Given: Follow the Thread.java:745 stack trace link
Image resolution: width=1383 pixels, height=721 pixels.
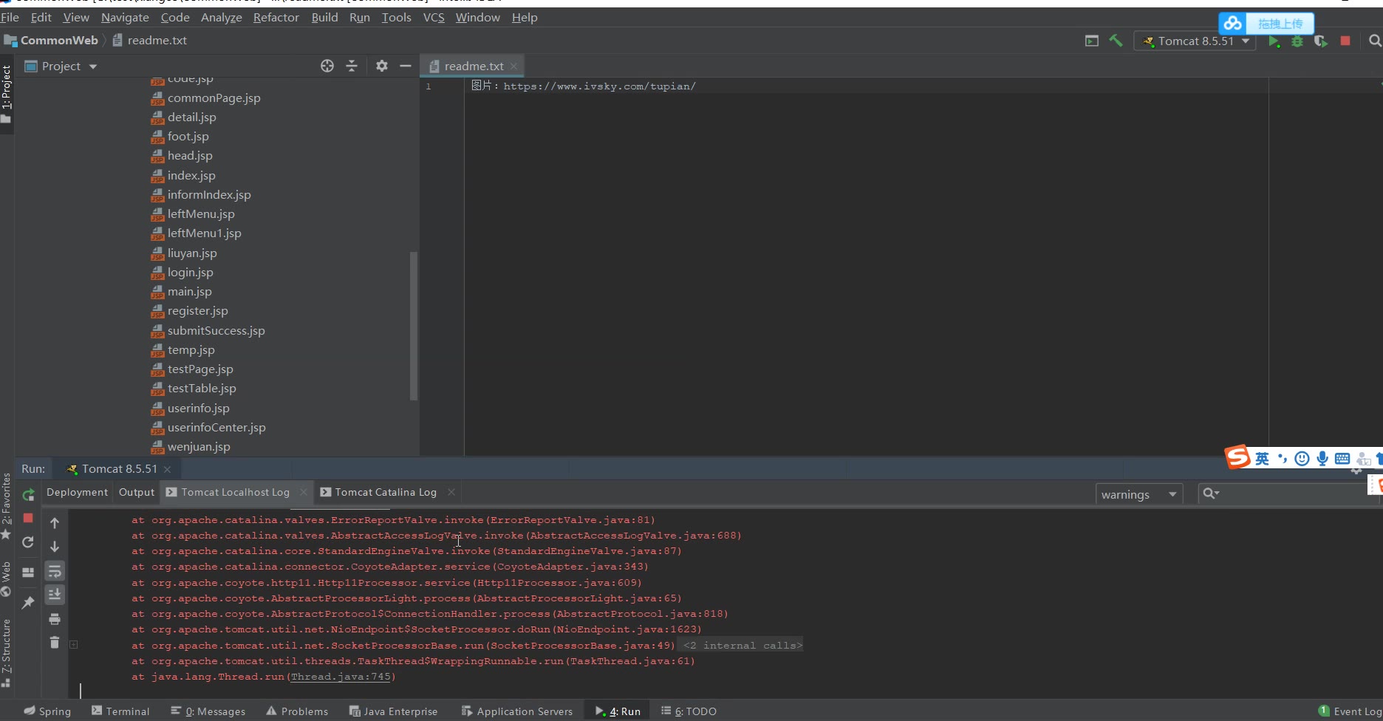Looking at the screenshot, I should [x=341, y=677].
